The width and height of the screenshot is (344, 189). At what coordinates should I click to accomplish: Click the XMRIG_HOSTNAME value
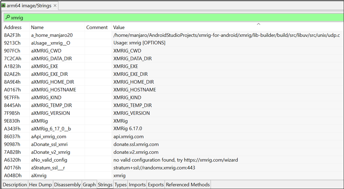point(135,90)
